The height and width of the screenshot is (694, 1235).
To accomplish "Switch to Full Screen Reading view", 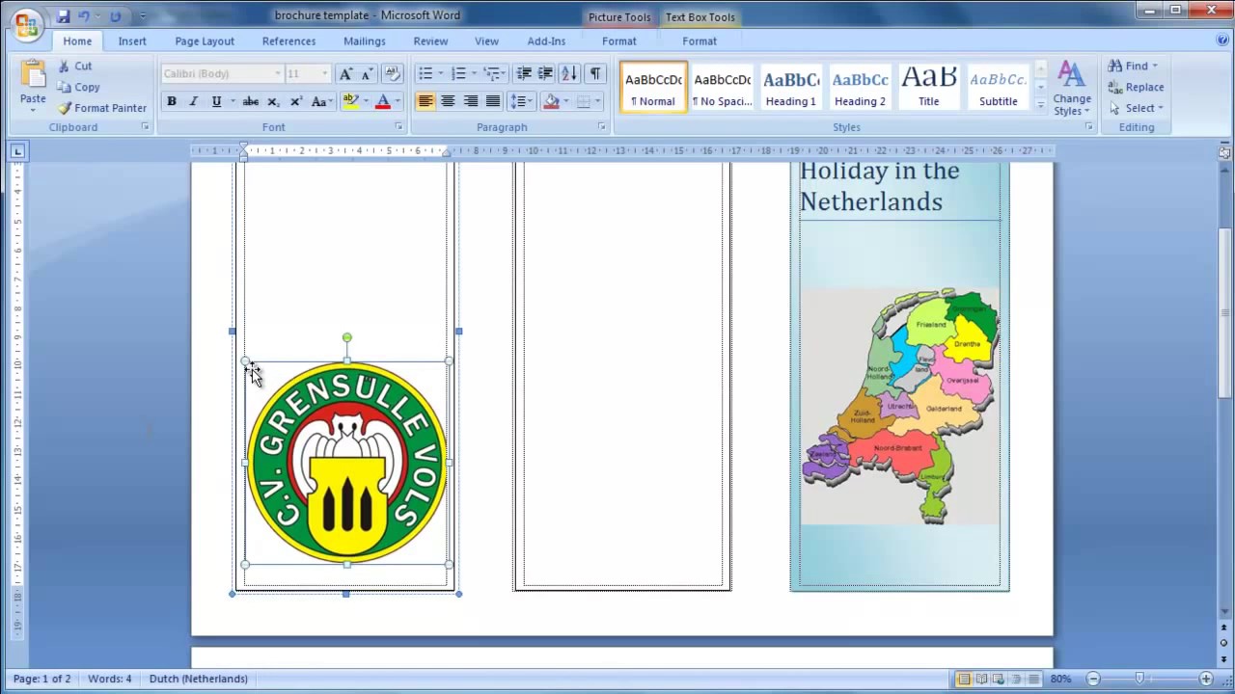I will tap(981, 679).
